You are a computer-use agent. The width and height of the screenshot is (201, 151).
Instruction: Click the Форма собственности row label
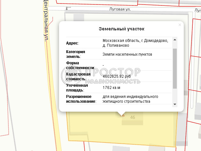tap(80, 65)
